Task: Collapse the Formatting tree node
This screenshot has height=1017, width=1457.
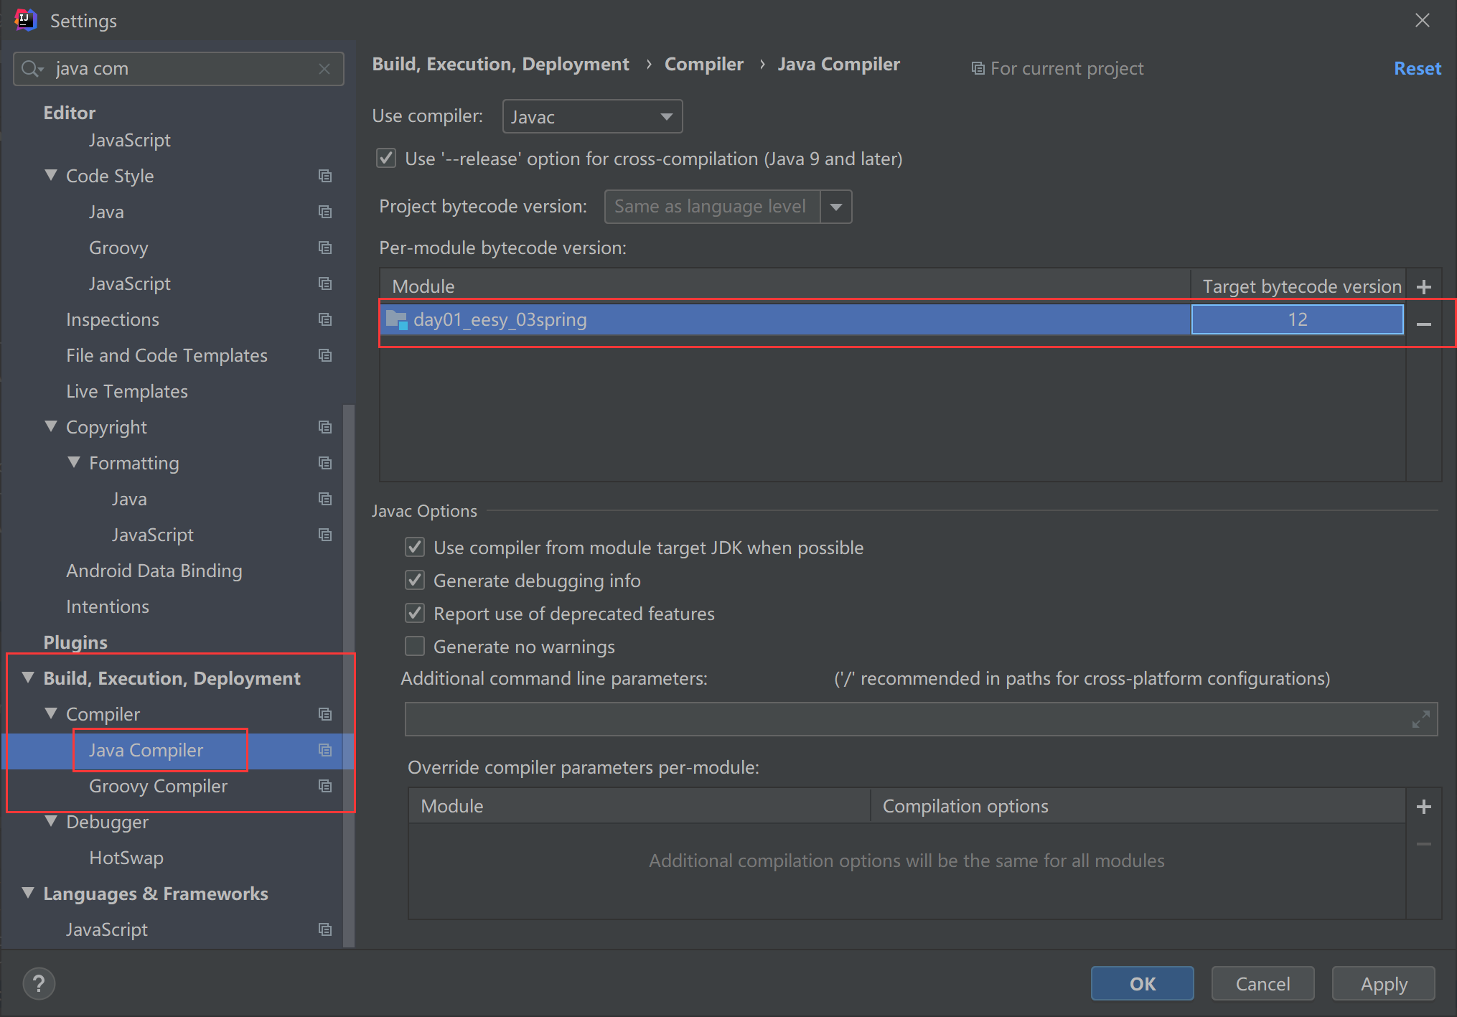Action: [74, 462]
